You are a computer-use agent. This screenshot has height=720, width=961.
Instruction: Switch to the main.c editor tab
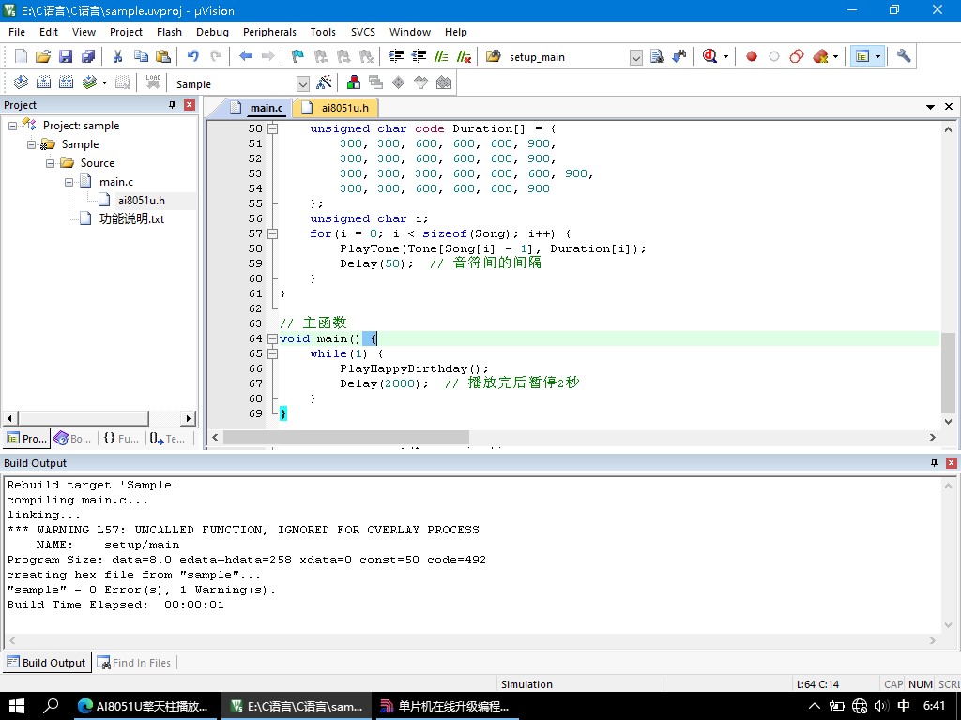(x=257, y=108)
